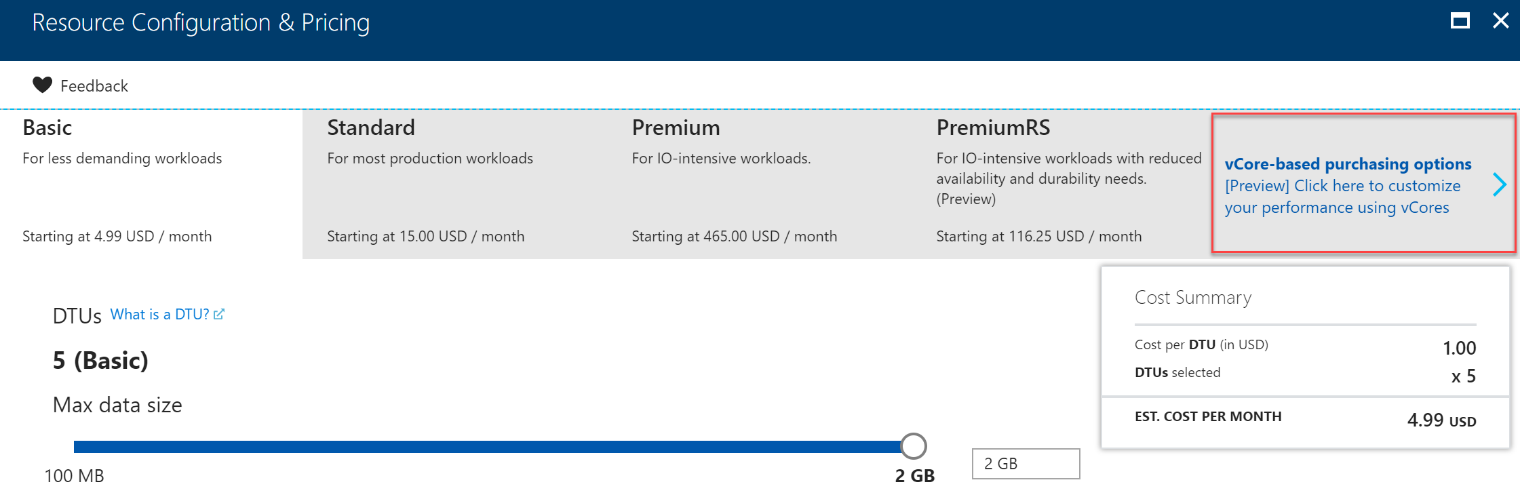Choose the Premium pricing tier

click(760, 183)
